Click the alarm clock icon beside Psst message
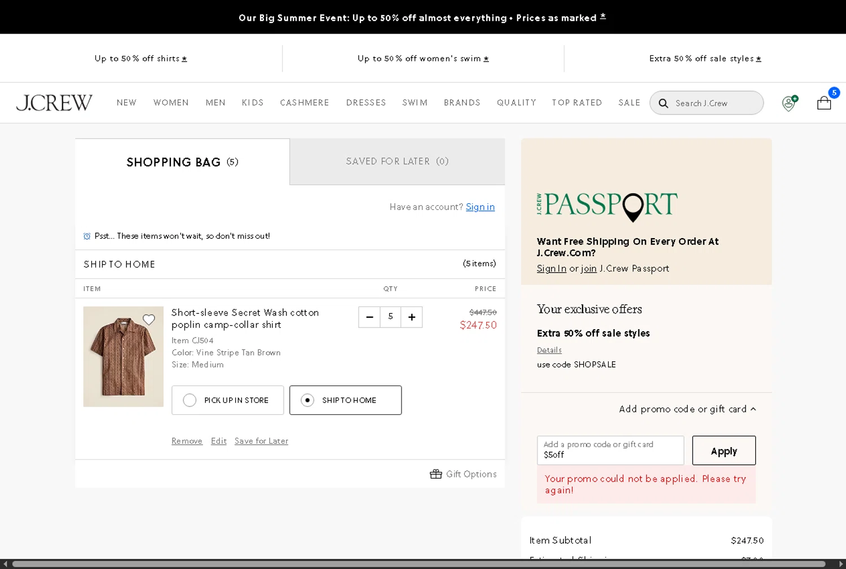846x569 pixels. pos(87,236)
